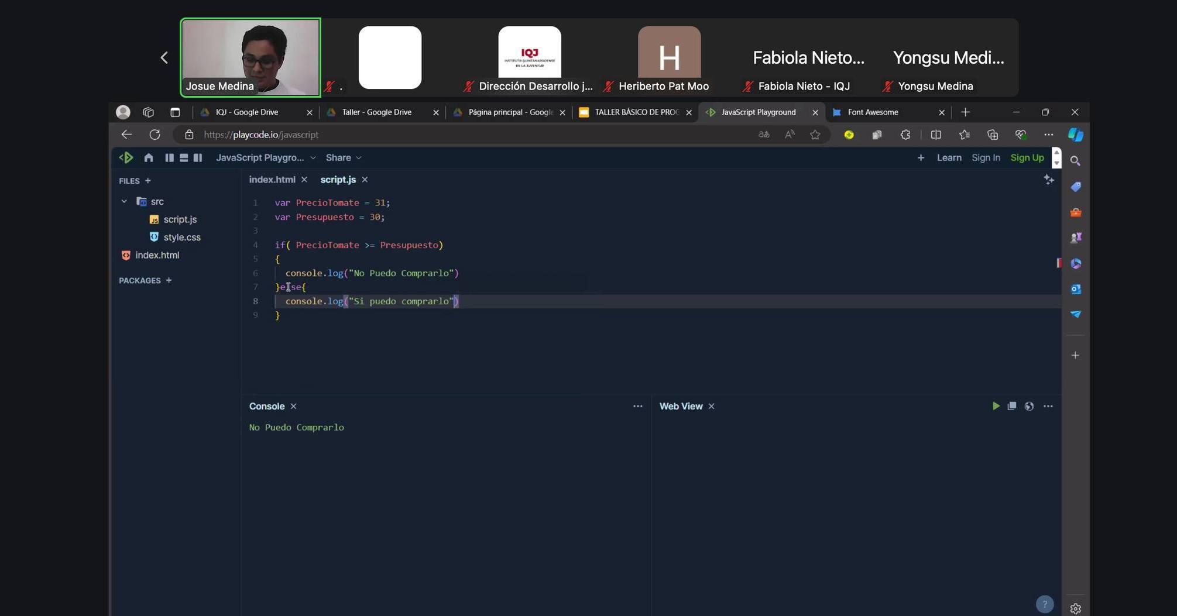1177x616 pixels.
Task: Favorite this page with star icon
Action: 815,135
